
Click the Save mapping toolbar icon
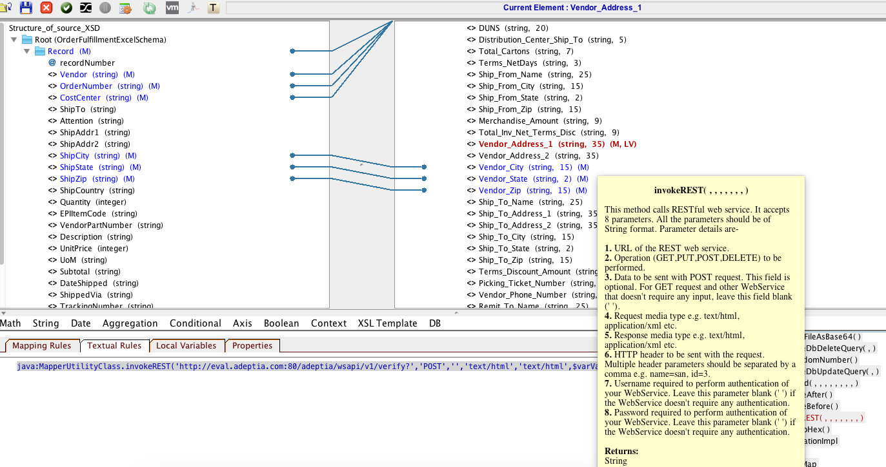[x=27, y=8]
